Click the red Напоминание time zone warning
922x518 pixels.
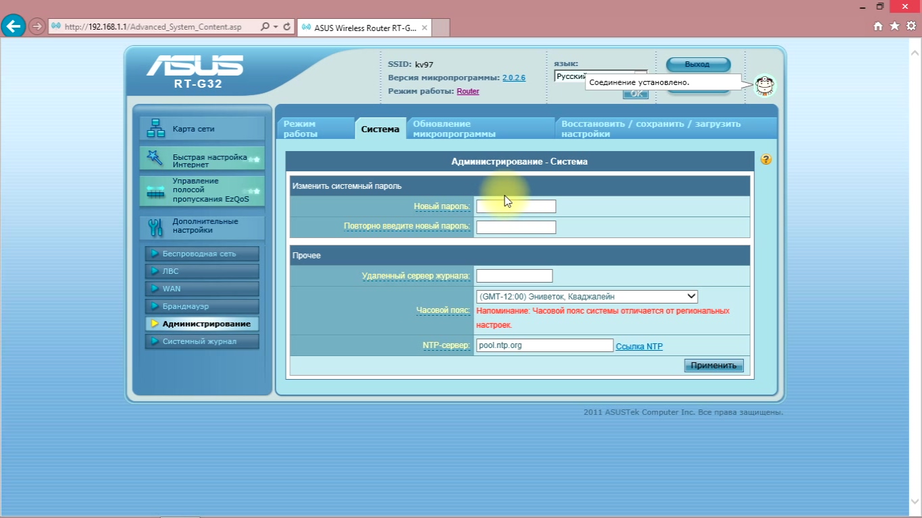(x=603, y=318)
